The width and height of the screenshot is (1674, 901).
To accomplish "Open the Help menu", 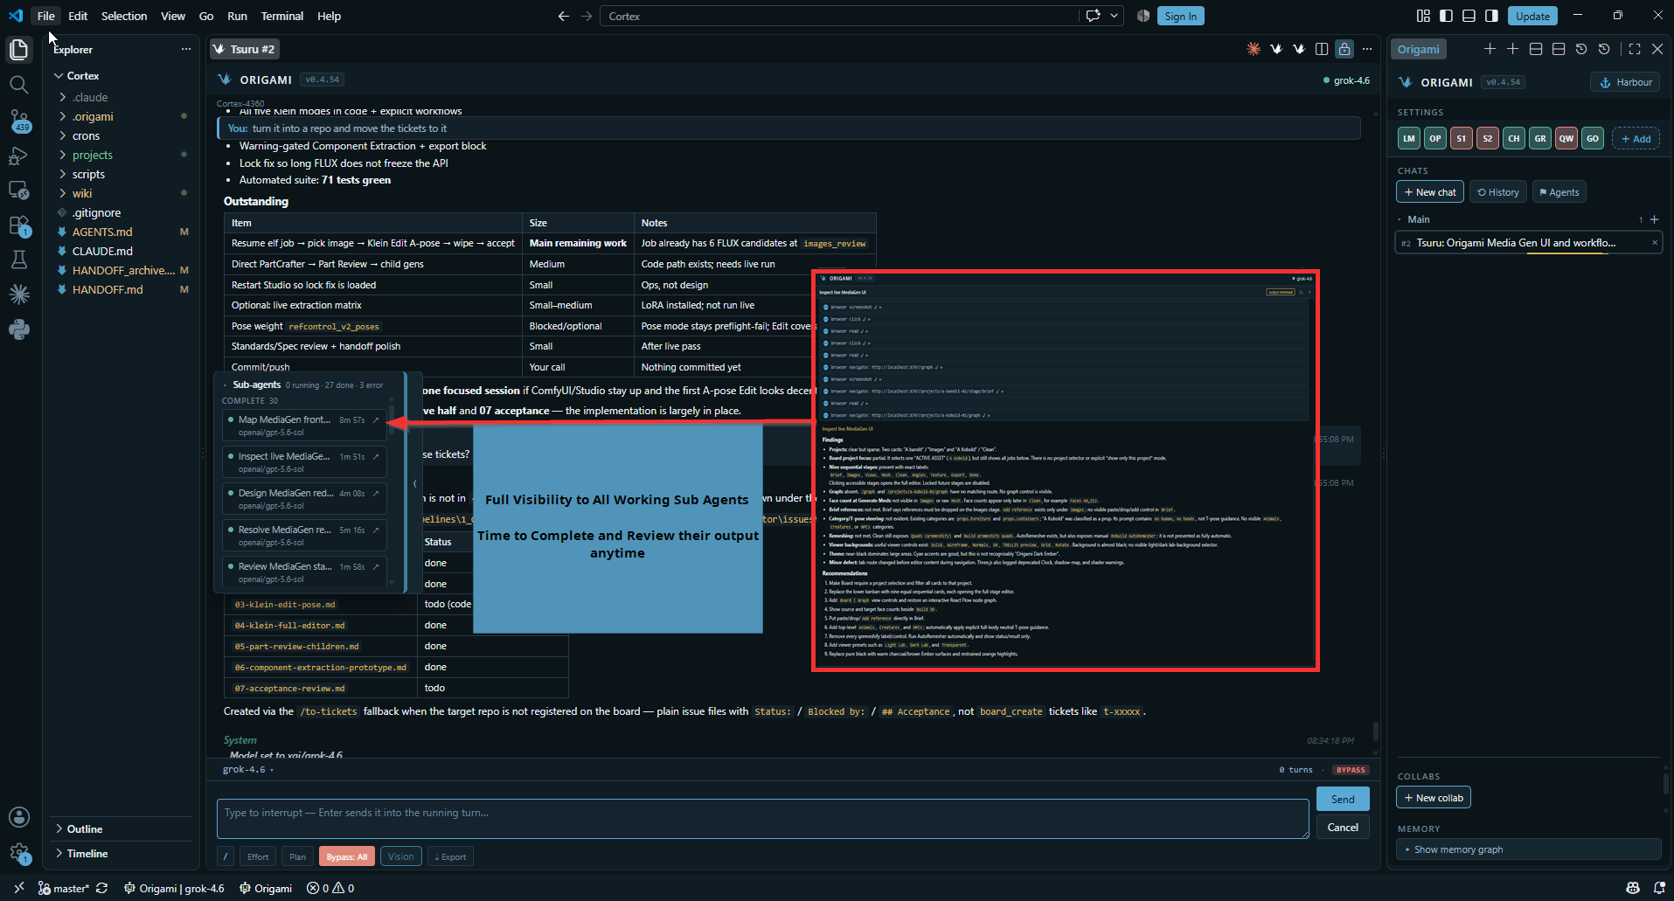I will [x=329, y=16].
